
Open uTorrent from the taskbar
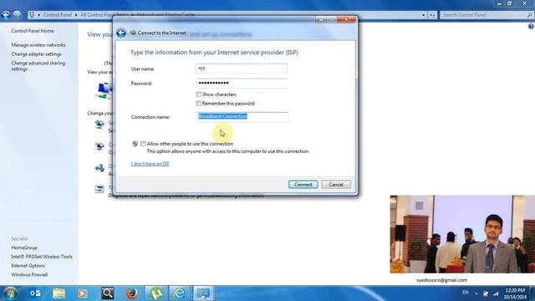pos(156,293)
